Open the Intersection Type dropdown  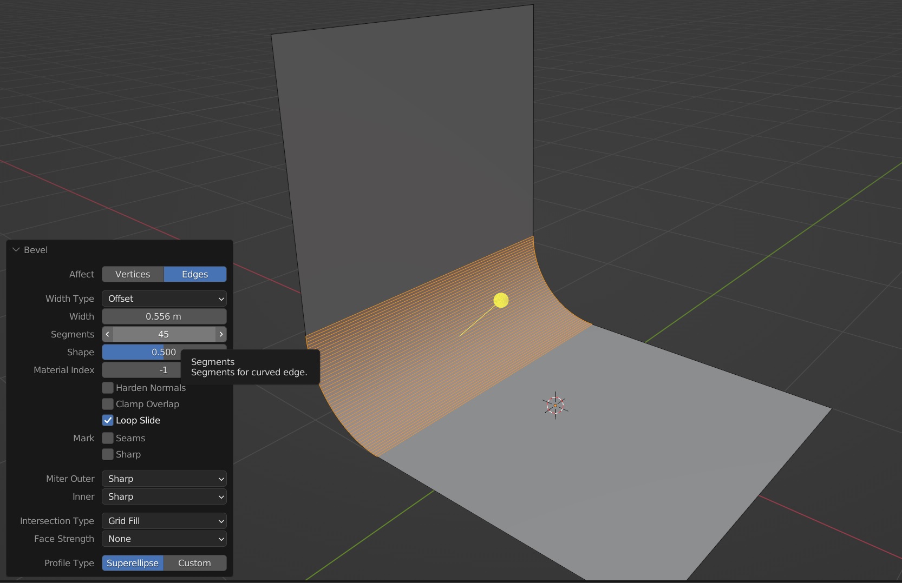point(164,521)
